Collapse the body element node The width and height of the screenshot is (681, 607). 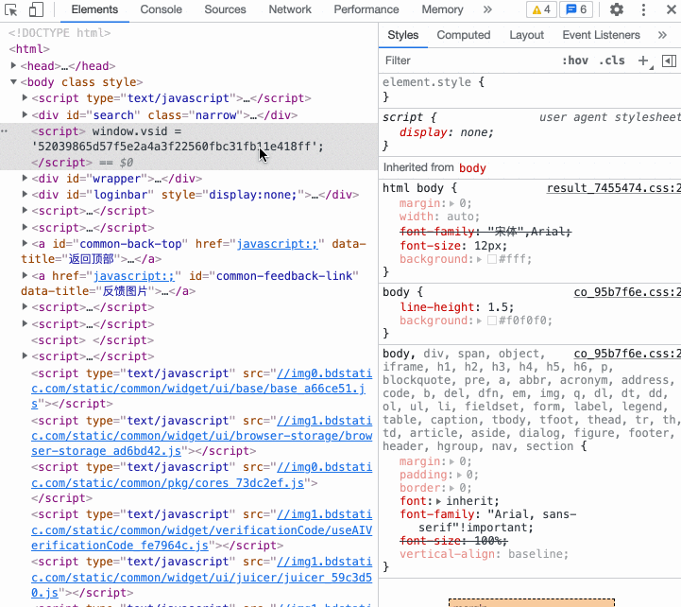tap(13, 81)
